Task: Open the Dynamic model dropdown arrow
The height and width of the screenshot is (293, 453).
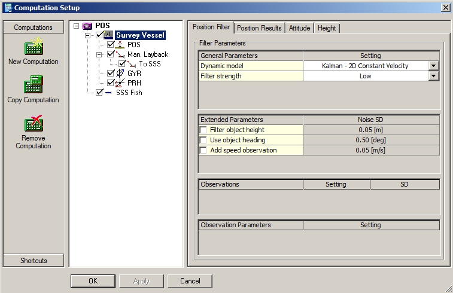Action: click(x=433, y=66)
